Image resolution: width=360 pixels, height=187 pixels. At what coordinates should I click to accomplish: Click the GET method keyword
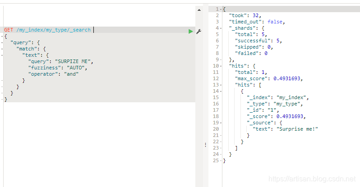click(9, 30)
